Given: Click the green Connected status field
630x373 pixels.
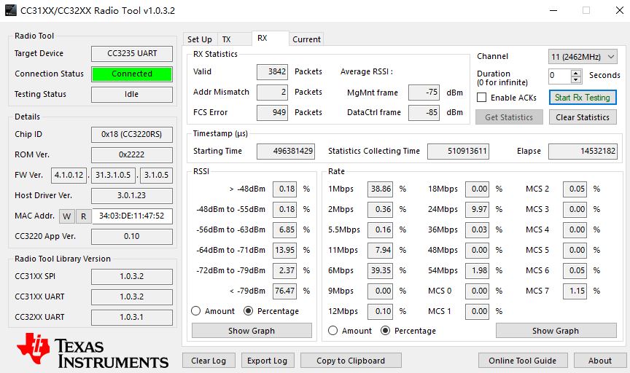Looking at the screenshot, I should [x=132, y=74].
